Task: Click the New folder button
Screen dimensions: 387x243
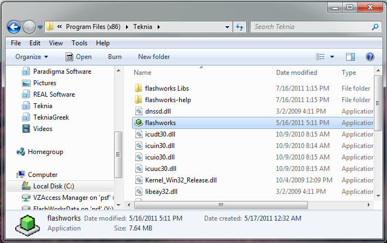Action: pos(154,57)
